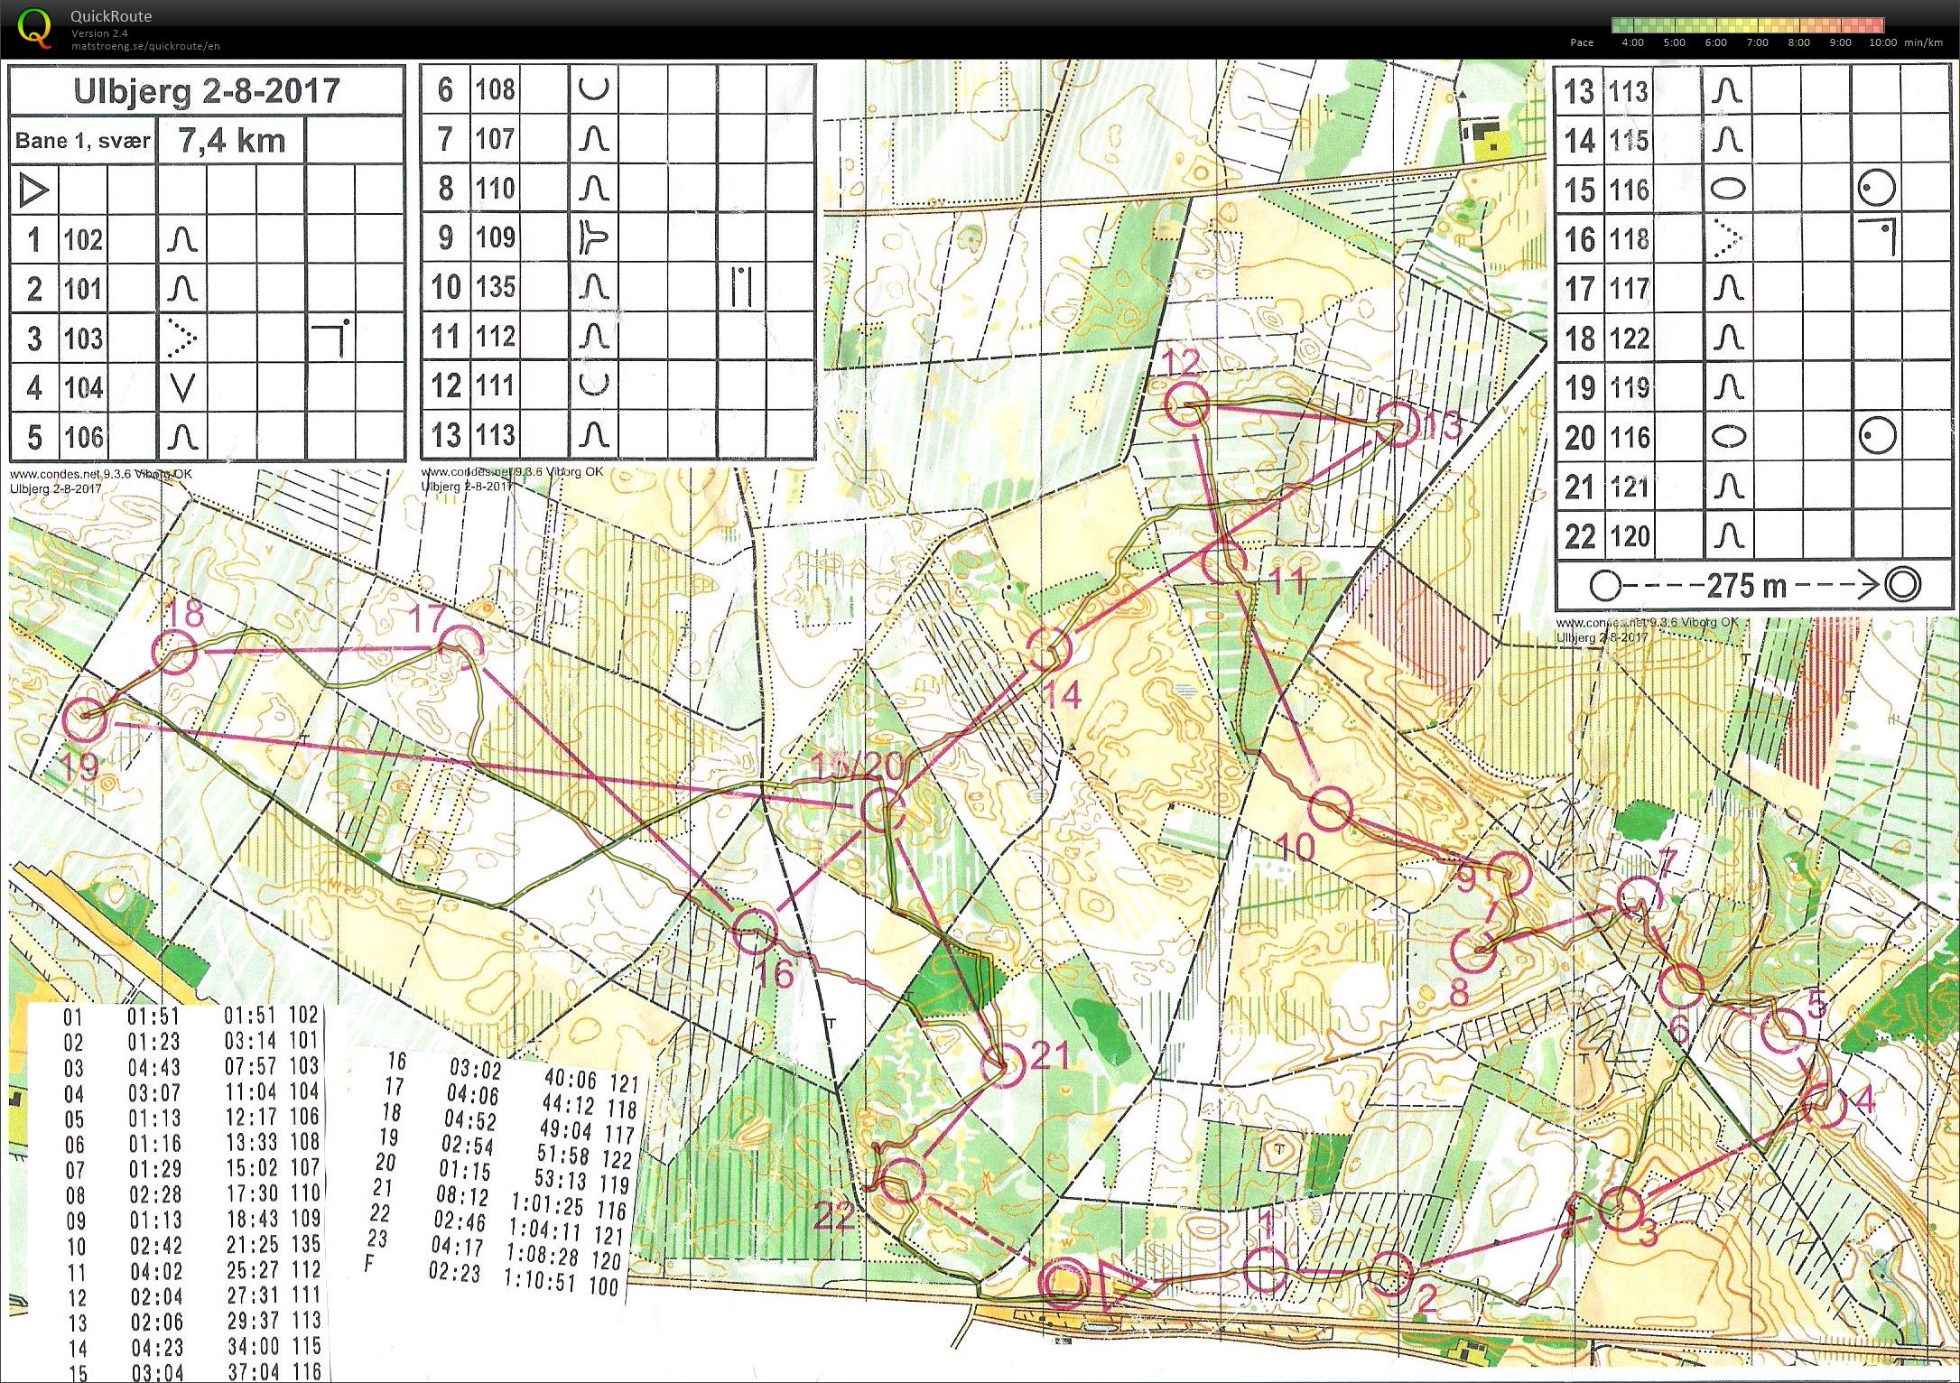Click the oval symbol in row 15
1960x1383 pixels.
[1728, 190]
